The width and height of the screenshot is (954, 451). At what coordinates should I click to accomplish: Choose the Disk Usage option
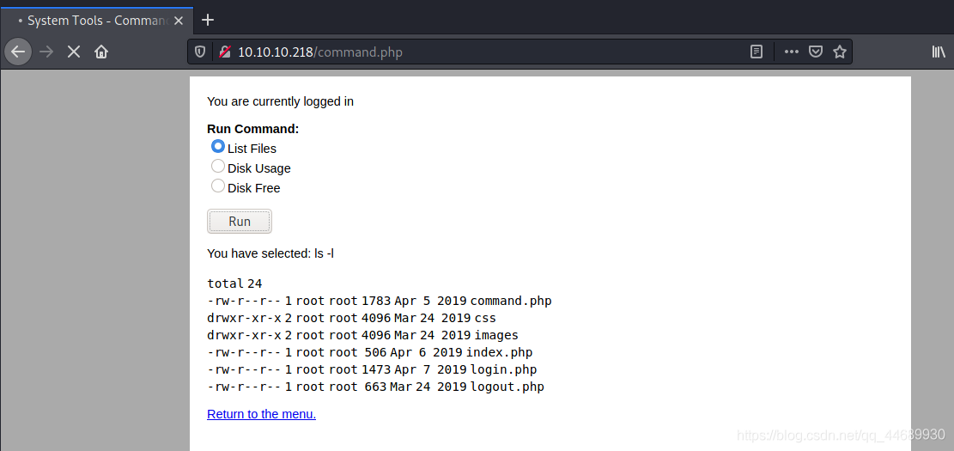pyautogui.click(x=218, y=167)
